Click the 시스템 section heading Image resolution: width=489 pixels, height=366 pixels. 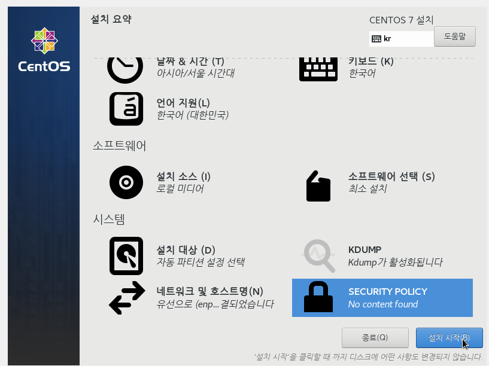(109, 219)
